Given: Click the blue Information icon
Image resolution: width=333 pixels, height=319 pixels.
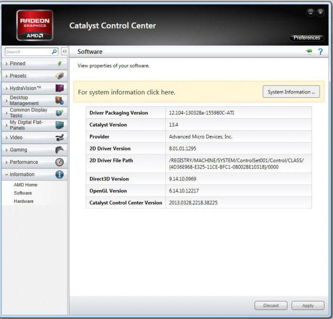Looking at the screenshot, I should point(59,174).
